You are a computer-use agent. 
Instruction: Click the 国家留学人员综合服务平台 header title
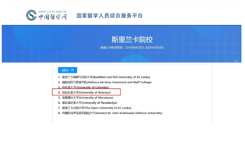tap(109, 16)
